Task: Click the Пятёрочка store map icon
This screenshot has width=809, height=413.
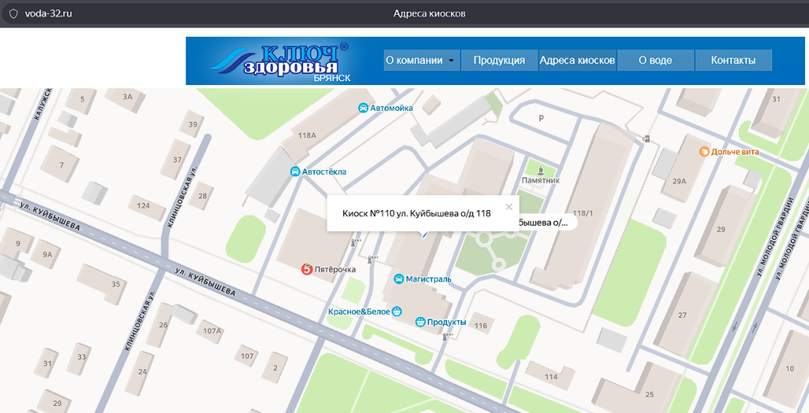Action: click(307, 269)
